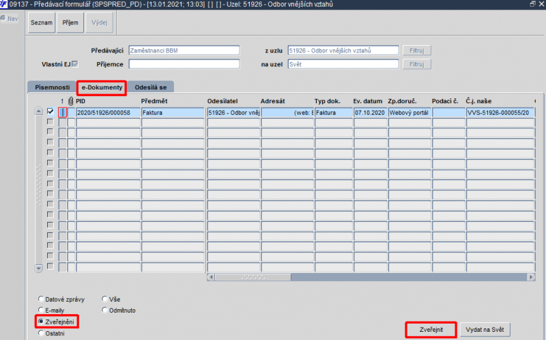Screen dimensions: 546x340
Task: Click the Nav icon in left sidebar
Action: coord(3,18)
